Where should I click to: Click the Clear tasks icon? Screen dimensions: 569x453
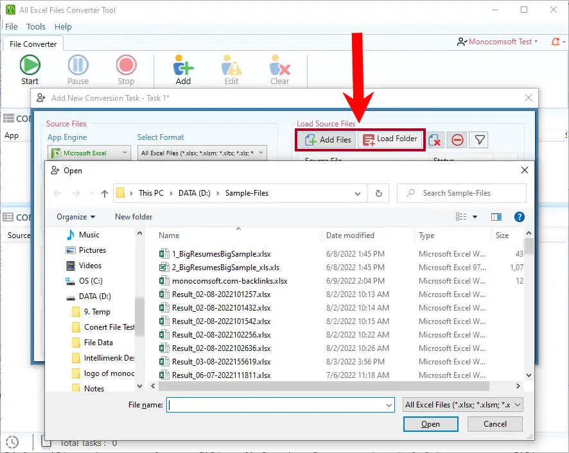pos(279,65)
